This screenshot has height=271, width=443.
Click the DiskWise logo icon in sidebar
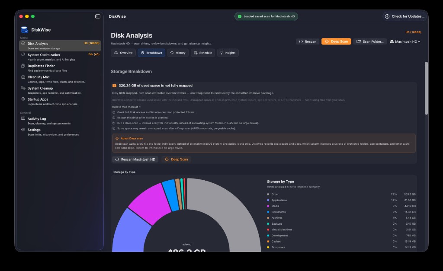click(25, 30)
